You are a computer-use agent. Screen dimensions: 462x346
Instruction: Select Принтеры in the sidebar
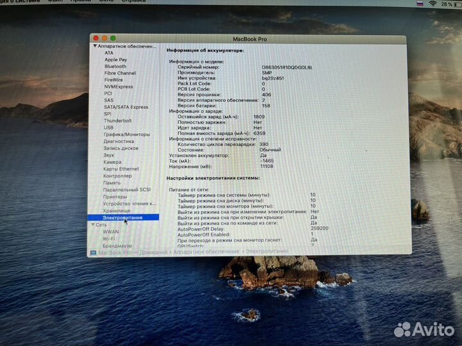[115, 197]
